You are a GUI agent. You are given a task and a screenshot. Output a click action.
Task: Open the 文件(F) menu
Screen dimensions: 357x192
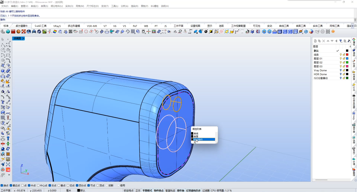[x=5, y=6]
